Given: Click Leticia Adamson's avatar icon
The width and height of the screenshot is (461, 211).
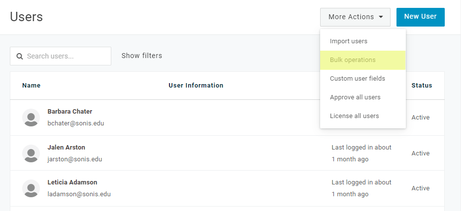Looking at the screenshot, I should [31, 188].
